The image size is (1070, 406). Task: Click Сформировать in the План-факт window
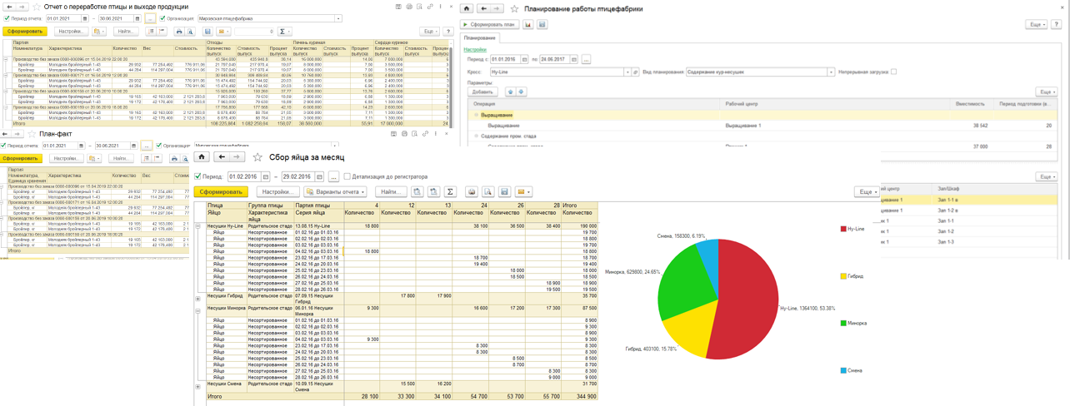(21, 158)
